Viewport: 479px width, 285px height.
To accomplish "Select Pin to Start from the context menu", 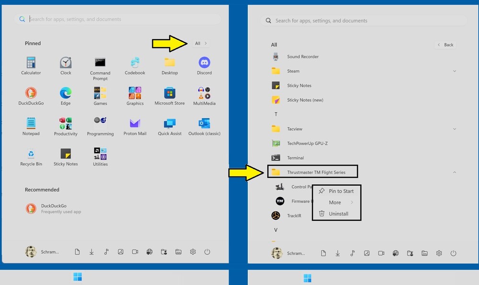I will (341, 191).
